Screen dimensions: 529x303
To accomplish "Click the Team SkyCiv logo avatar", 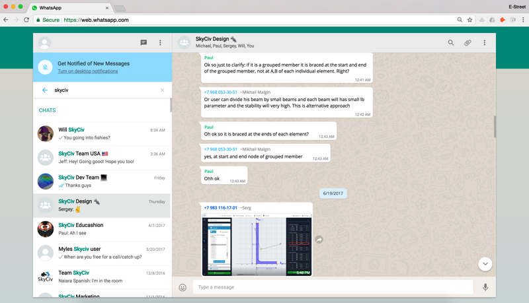I will (46, 277).
